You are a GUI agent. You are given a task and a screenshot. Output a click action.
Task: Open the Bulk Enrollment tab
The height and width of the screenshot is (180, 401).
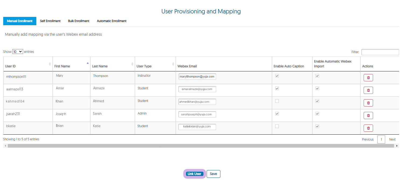(78, 21)
